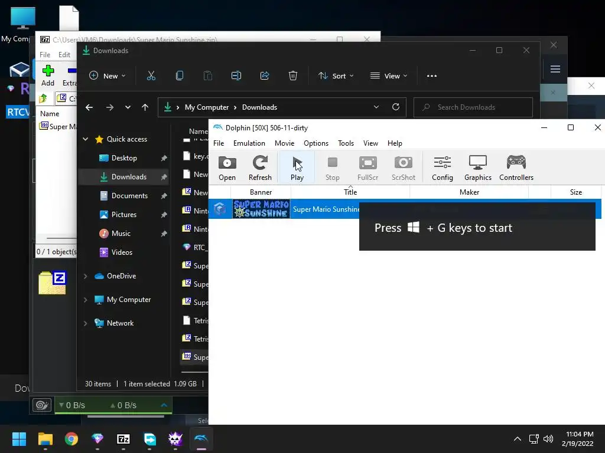Select Desktop in Quick access
605x453 pixels.
pos(124,158)
